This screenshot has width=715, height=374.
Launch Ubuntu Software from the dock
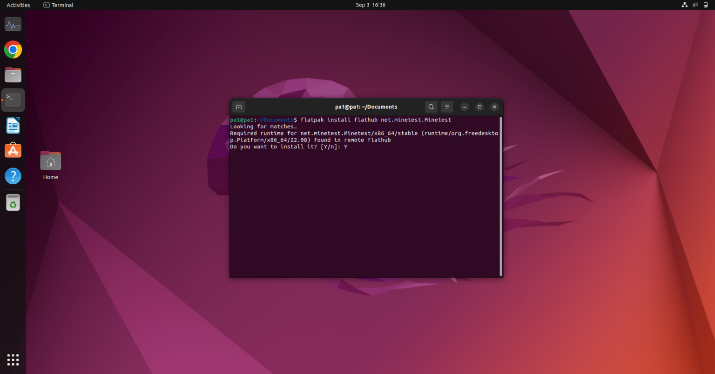click(13, 150)
